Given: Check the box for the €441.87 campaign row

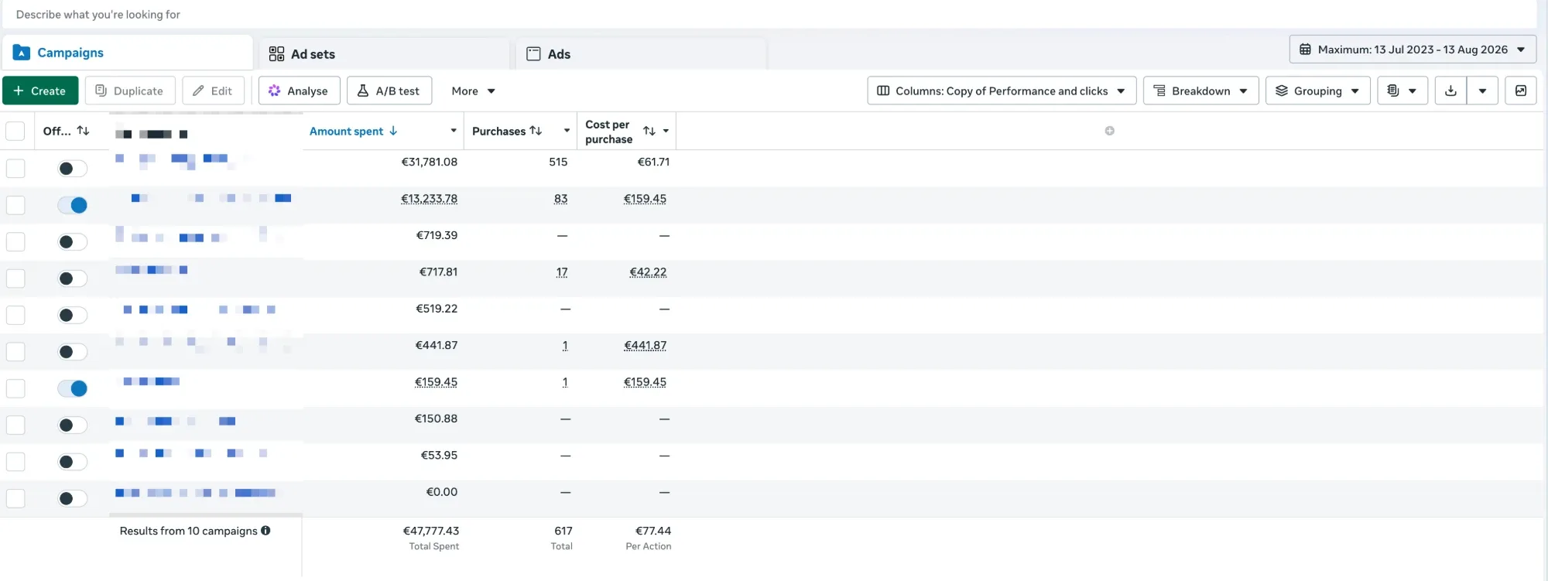Looking at the screenshot, I should (15, 351).
